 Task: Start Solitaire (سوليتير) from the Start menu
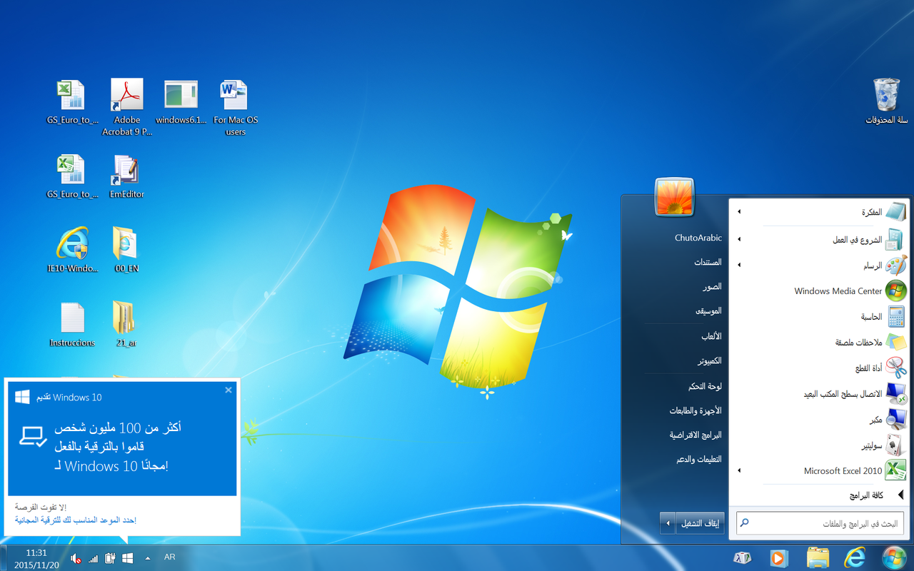820,445
